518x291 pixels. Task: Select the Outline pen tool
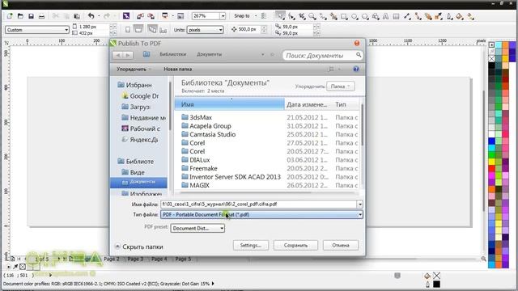coord(449,16)
